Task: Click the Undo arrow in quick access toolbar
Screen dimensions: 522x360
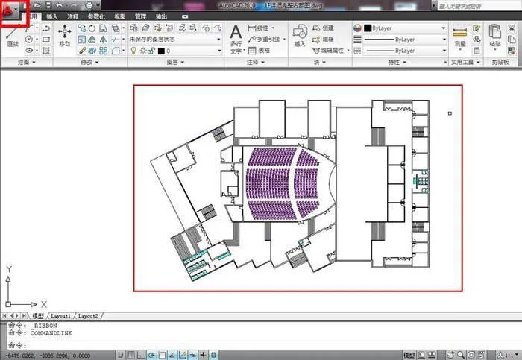Action: (x=60, y=5)
